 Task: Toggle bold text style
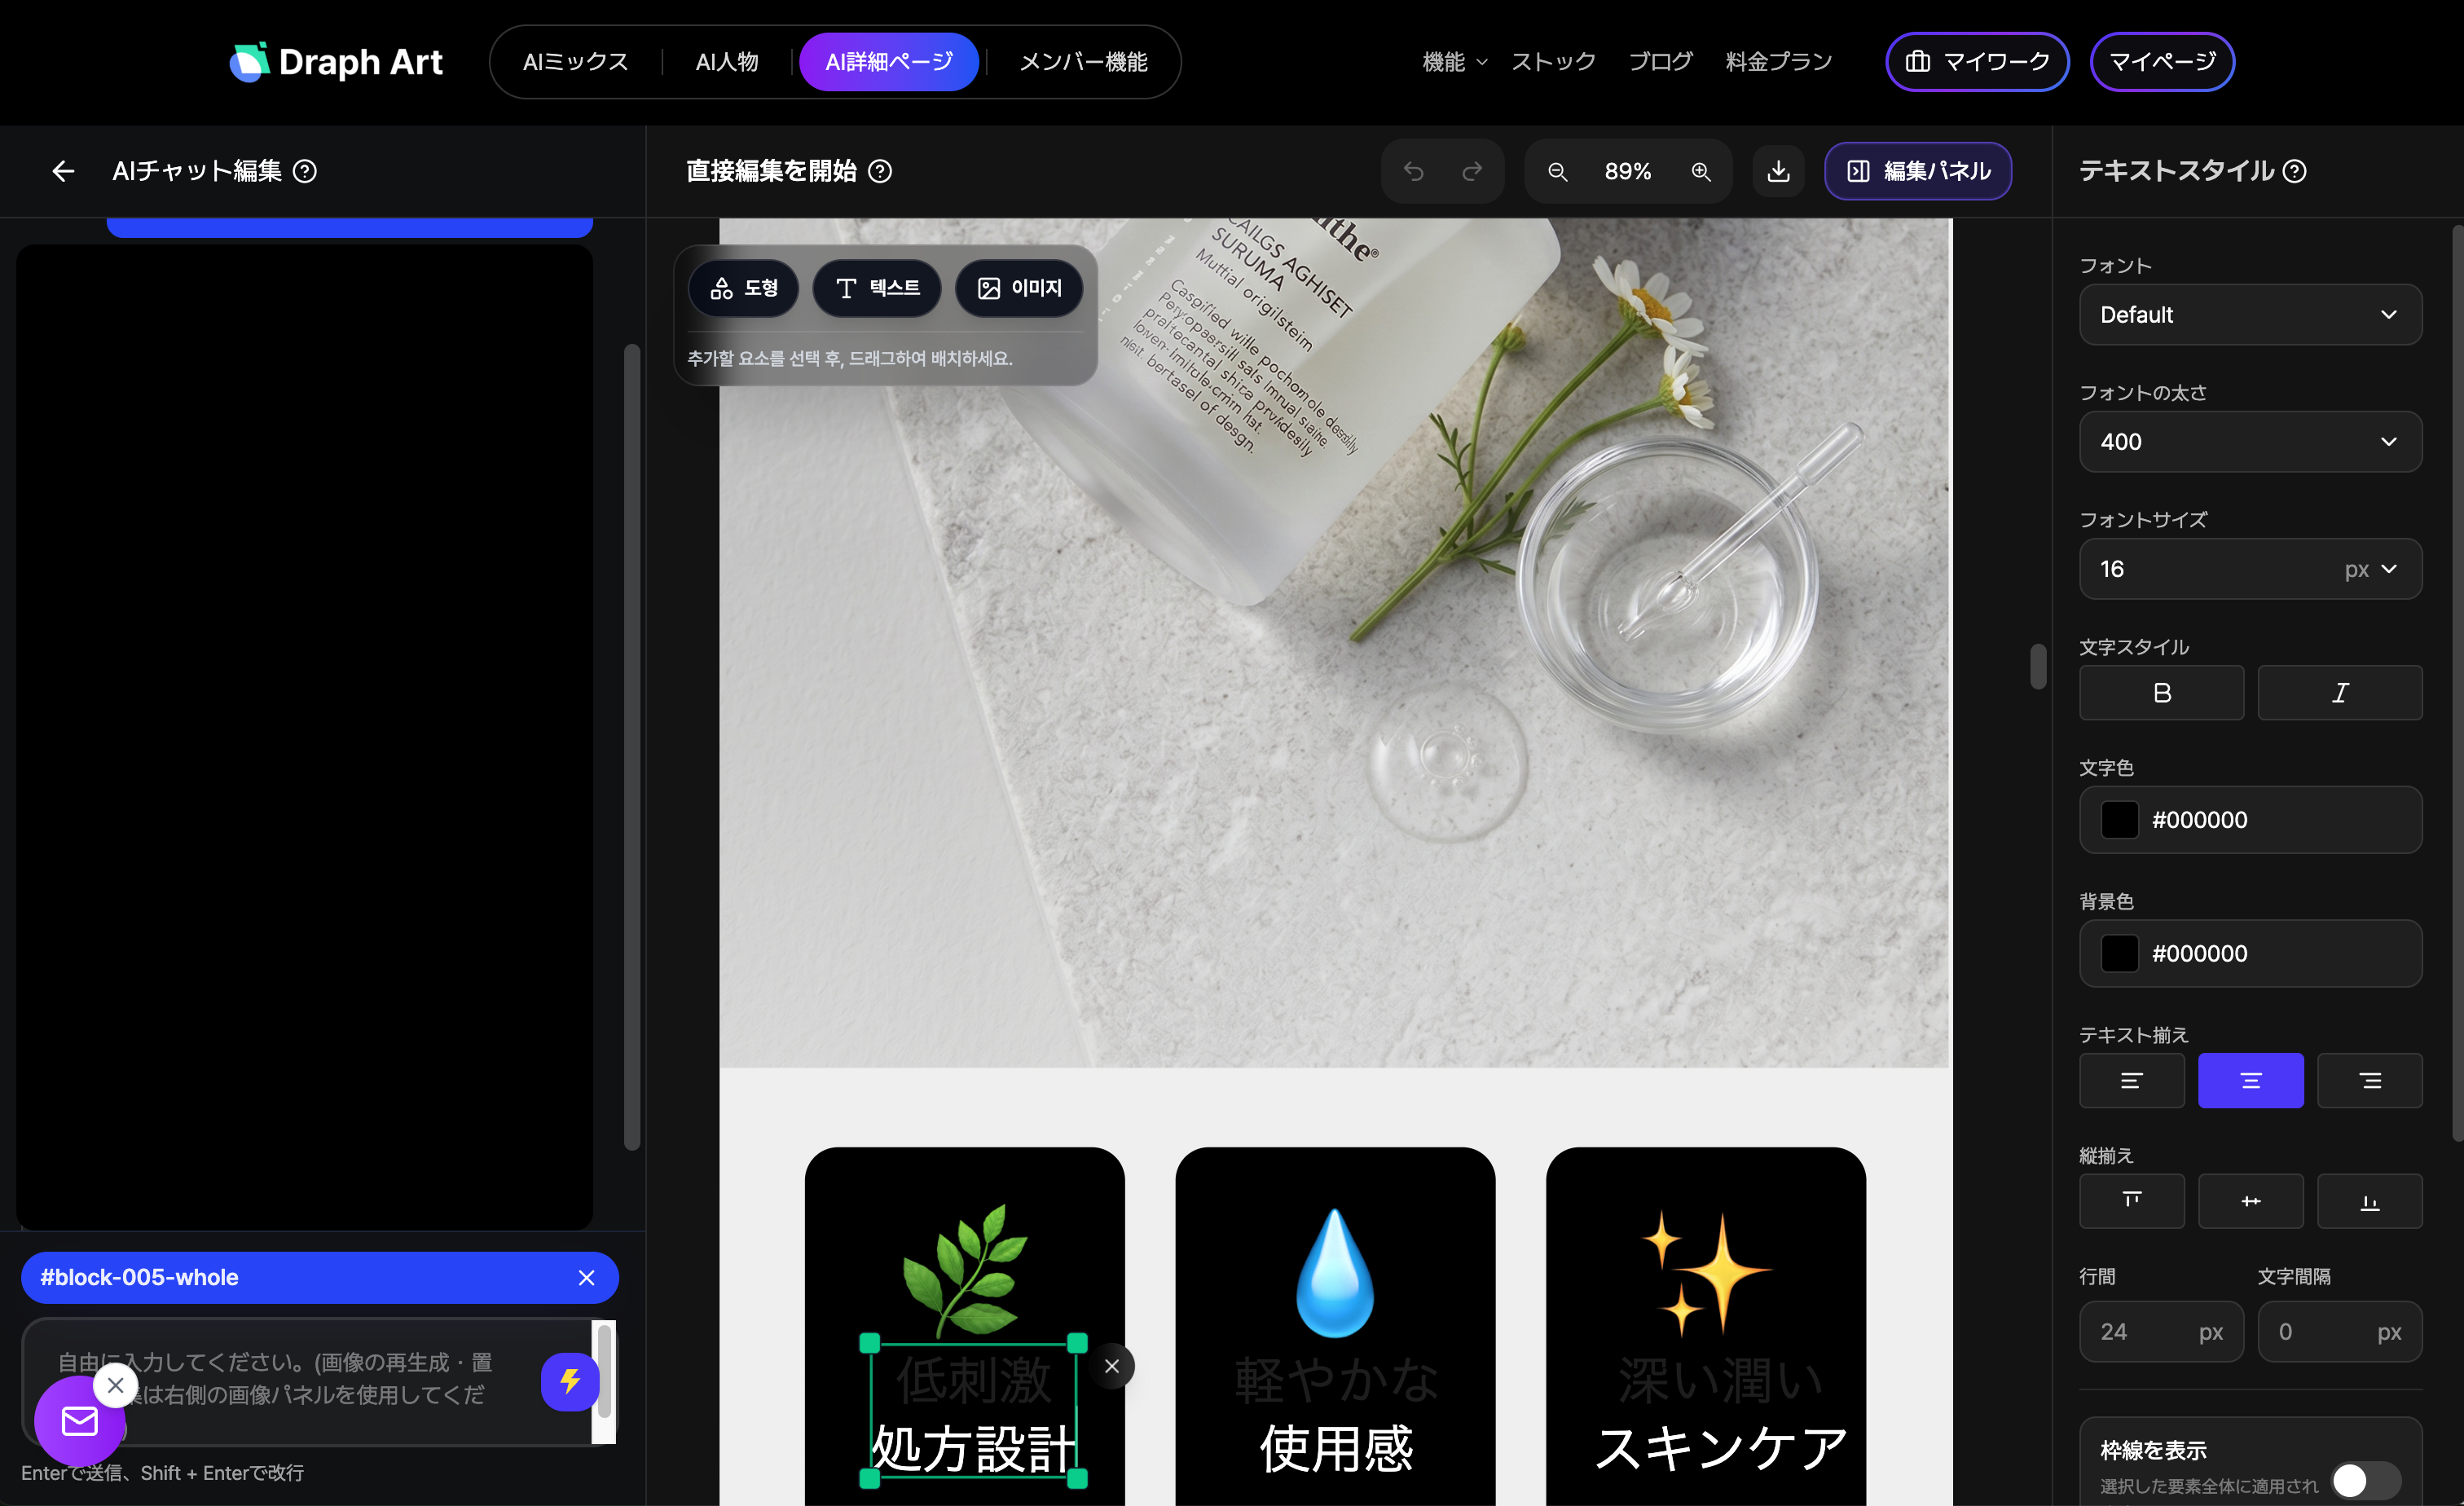[x=2161, y=693]
